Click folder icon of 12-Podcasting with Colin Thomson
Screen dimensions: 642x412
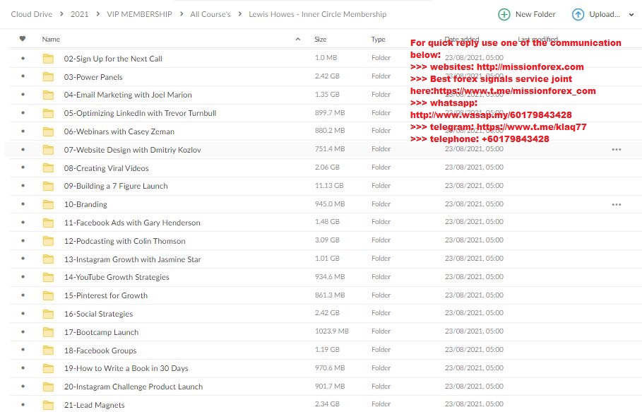click(x=48, y=241)
